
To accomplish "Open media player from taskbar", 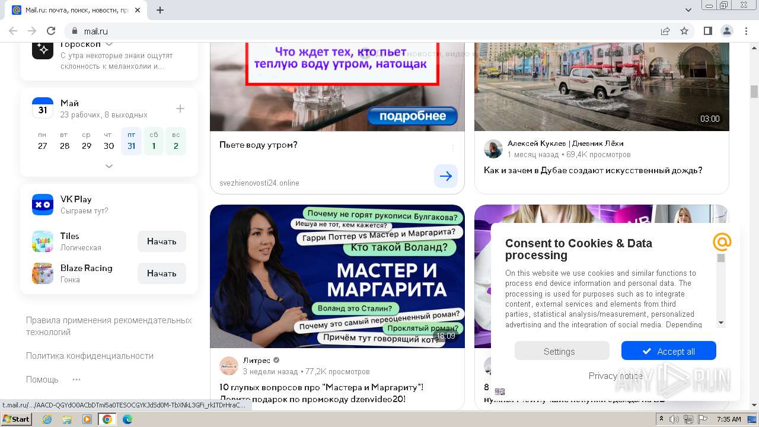I will tap(87, 419).
